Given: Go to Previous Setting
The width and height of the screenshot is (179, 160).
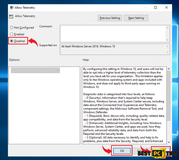Looking at the screenshot, I should 110,18.
